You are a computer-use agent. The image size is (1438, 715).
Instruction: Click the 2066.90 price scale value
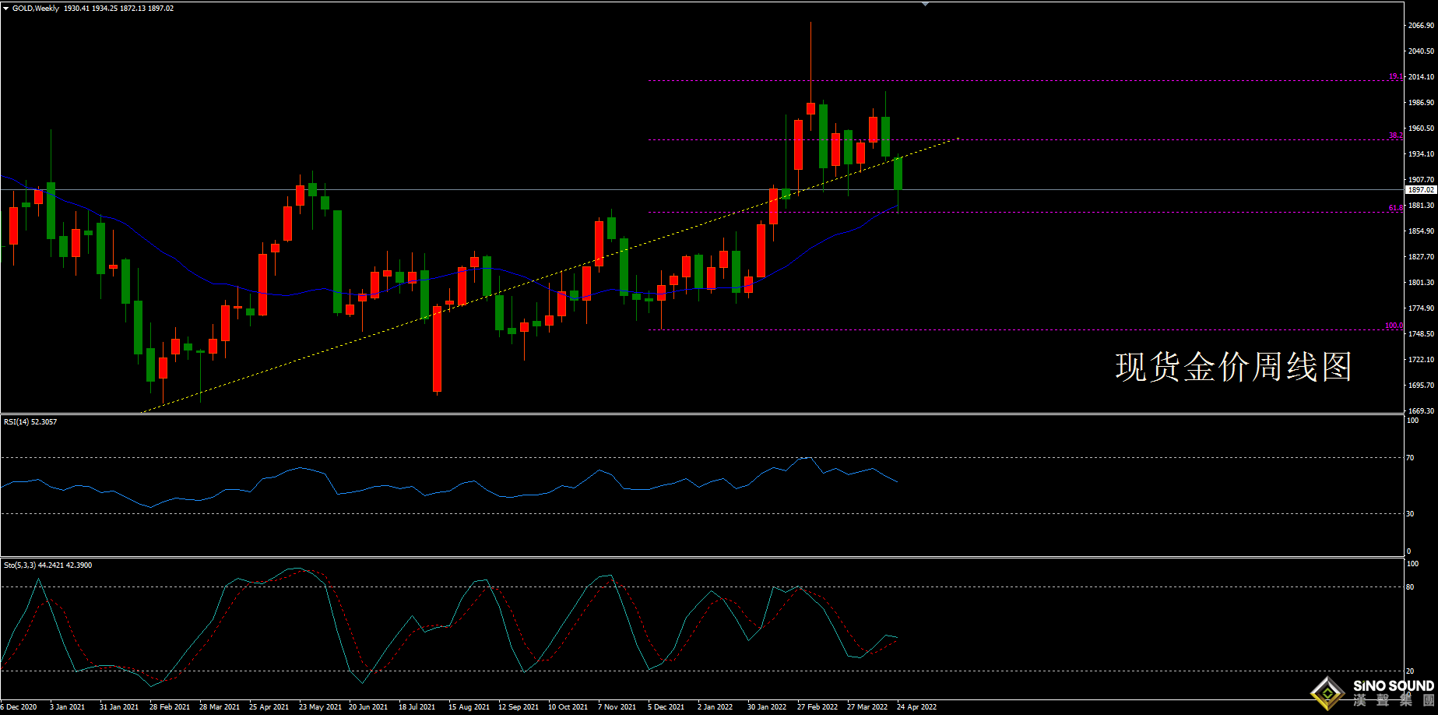click(x=1421, y=26)
